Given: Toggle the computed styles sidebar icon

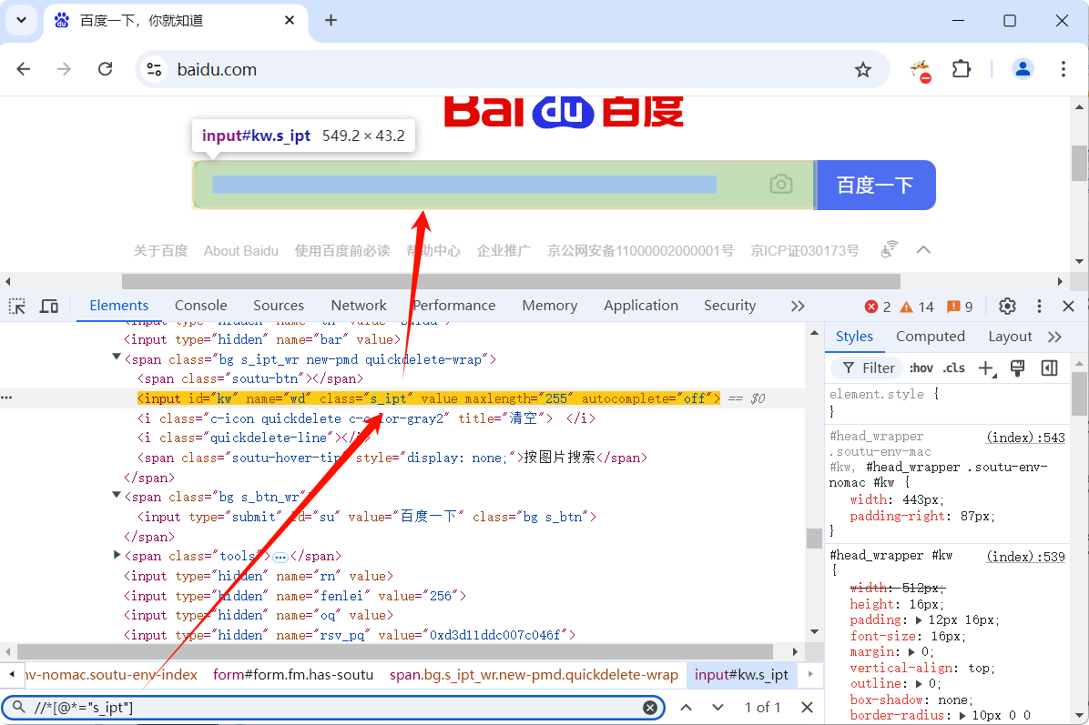Looking at the screenshot, I should coord(1050,368).
